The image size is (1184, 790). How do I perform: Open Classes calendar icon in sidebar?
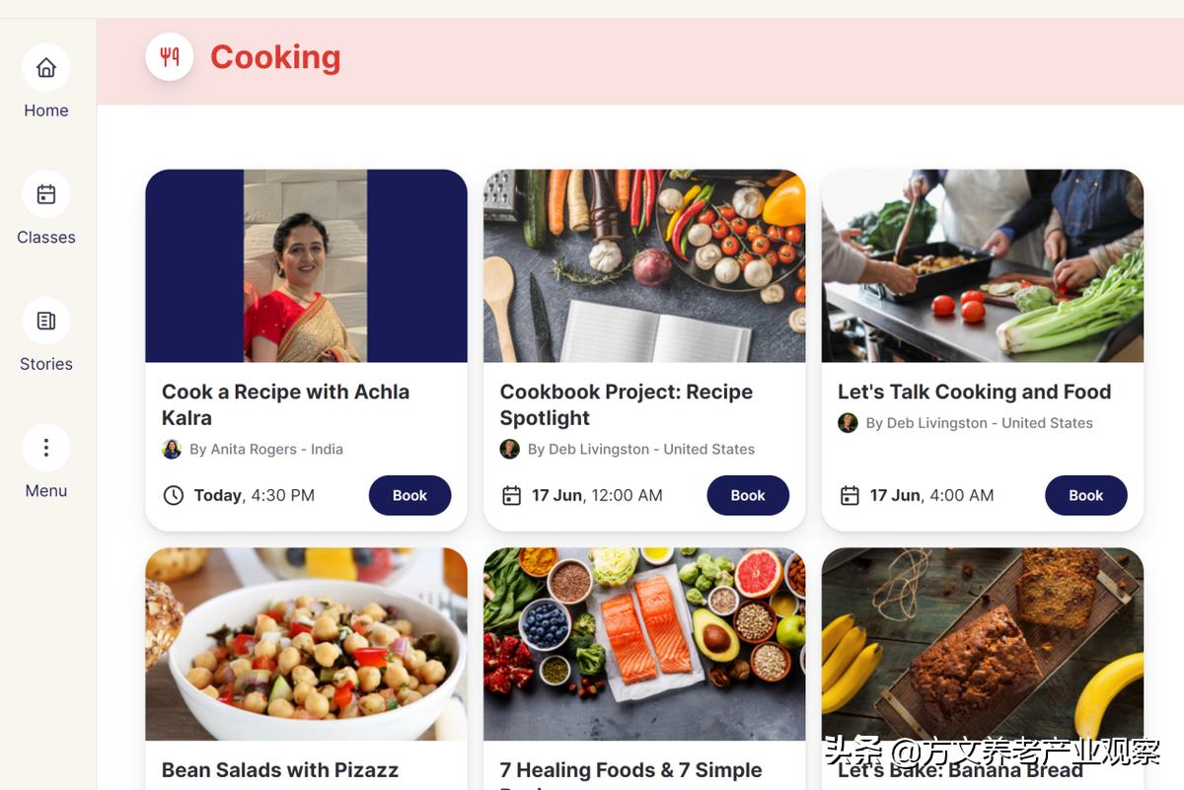(46, 194)
